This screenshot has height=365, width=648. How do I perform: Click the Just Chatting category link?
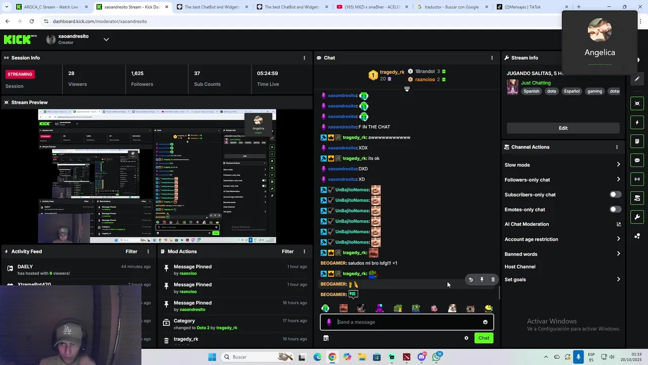tap(536, 83)
